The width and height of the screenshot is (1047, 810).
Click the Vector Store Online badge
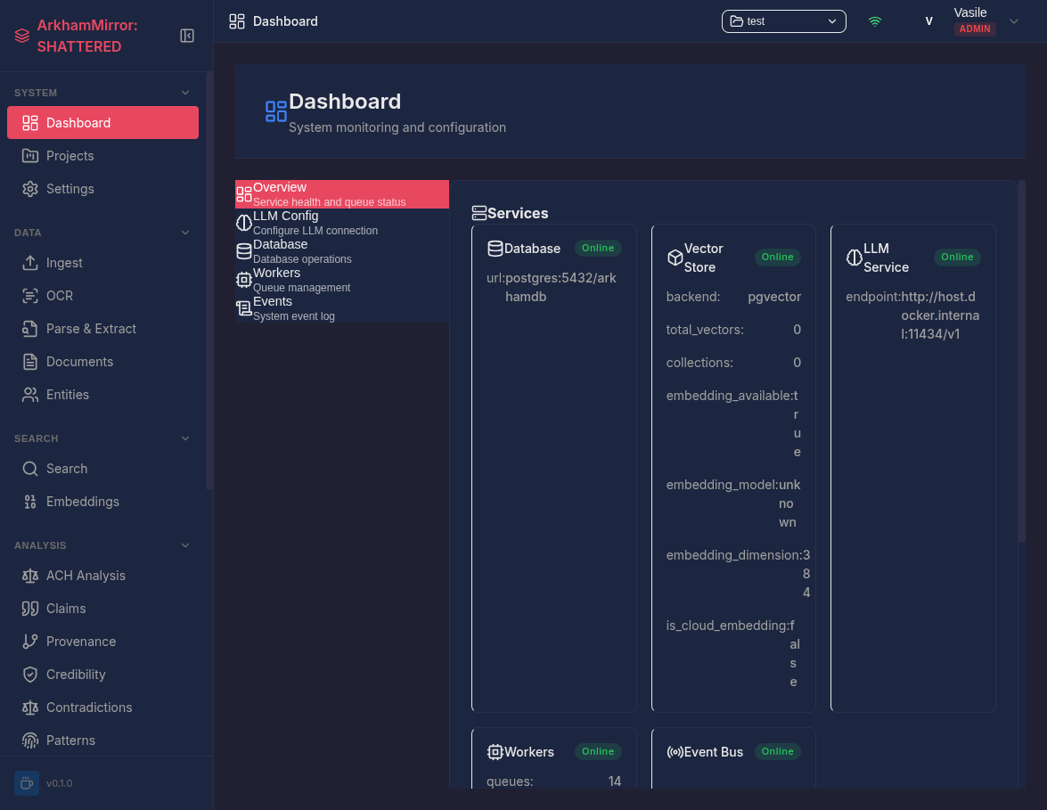coord(777,258)
